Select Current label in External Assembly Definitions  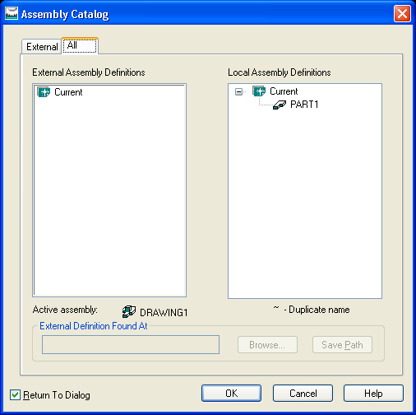tap(68, 92)
